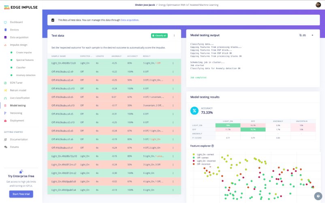Open Test data panel three-dot menu
This screenshot has height=203, width=325.
174,36
